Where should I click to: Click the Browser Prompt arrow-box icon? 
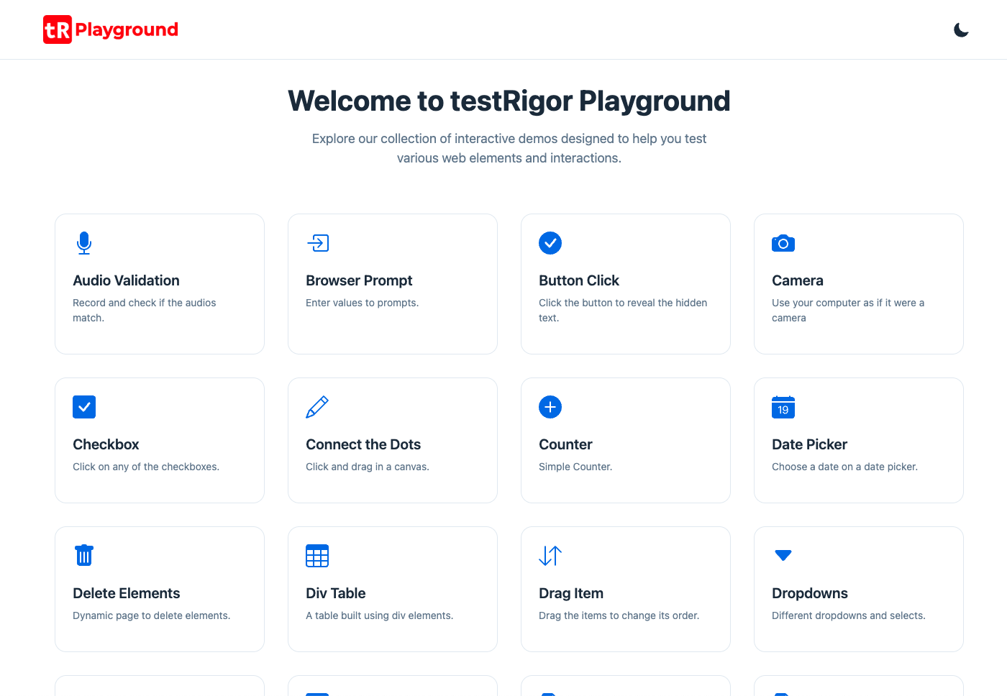pos(317,243)
